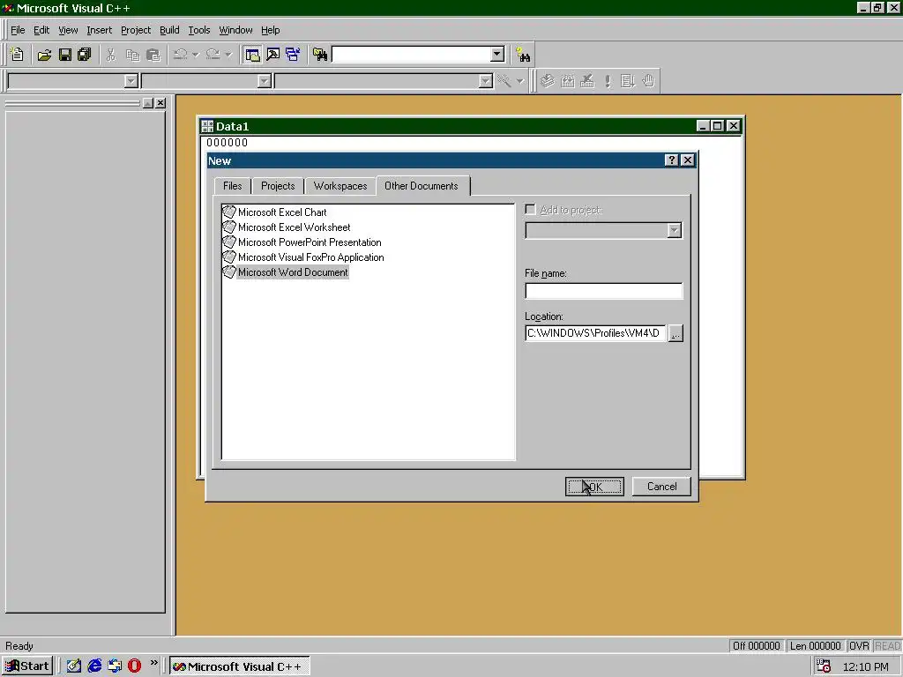The width and height of the screenshot is (903, 677).
Task: Open the Tools menu
Action: click(199, 30)
